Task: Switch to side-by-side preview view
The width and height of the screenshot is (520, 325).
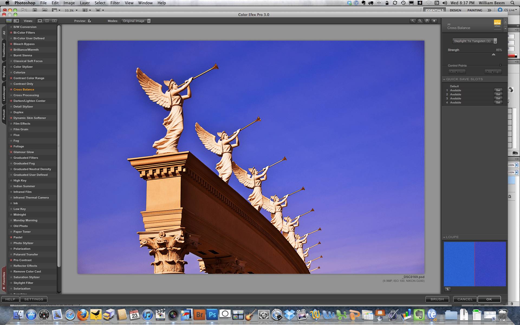Action: (x=54, y=21)
